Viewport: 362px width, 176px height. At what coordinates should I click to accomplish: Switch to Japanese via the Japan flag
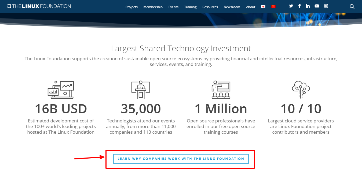[263, 7]
